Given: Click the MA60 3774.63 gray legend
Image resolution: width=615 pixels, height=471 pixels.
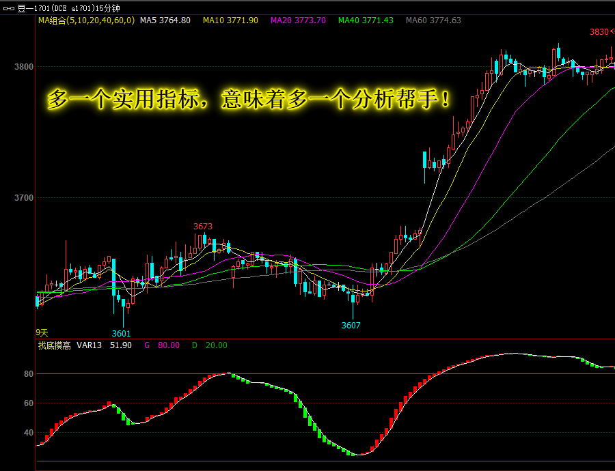Looking at the screenshot, I should (x=433, y=20).
